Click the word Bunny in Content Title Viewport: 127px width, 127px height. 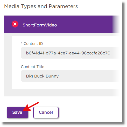(52, 76)
